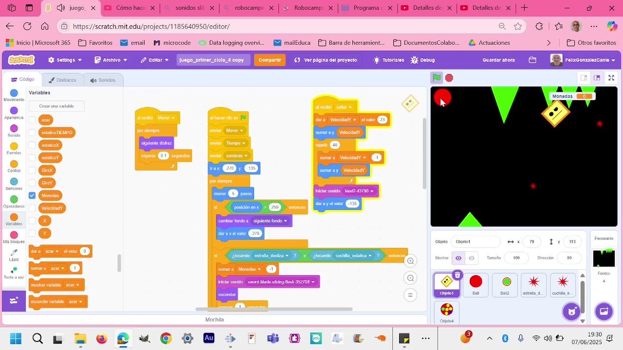Open the land2-43790 sound dropdown
The height and width of the screenshot is (350, 623).
[x=359, y=191]
